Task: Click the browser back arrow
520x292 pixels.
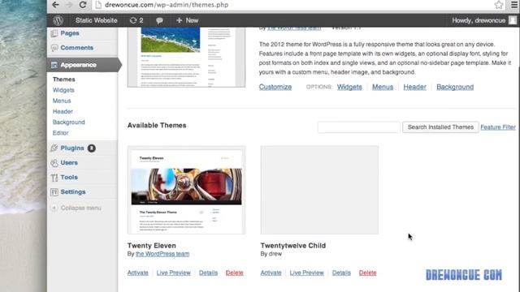Action: coord(55,5)
